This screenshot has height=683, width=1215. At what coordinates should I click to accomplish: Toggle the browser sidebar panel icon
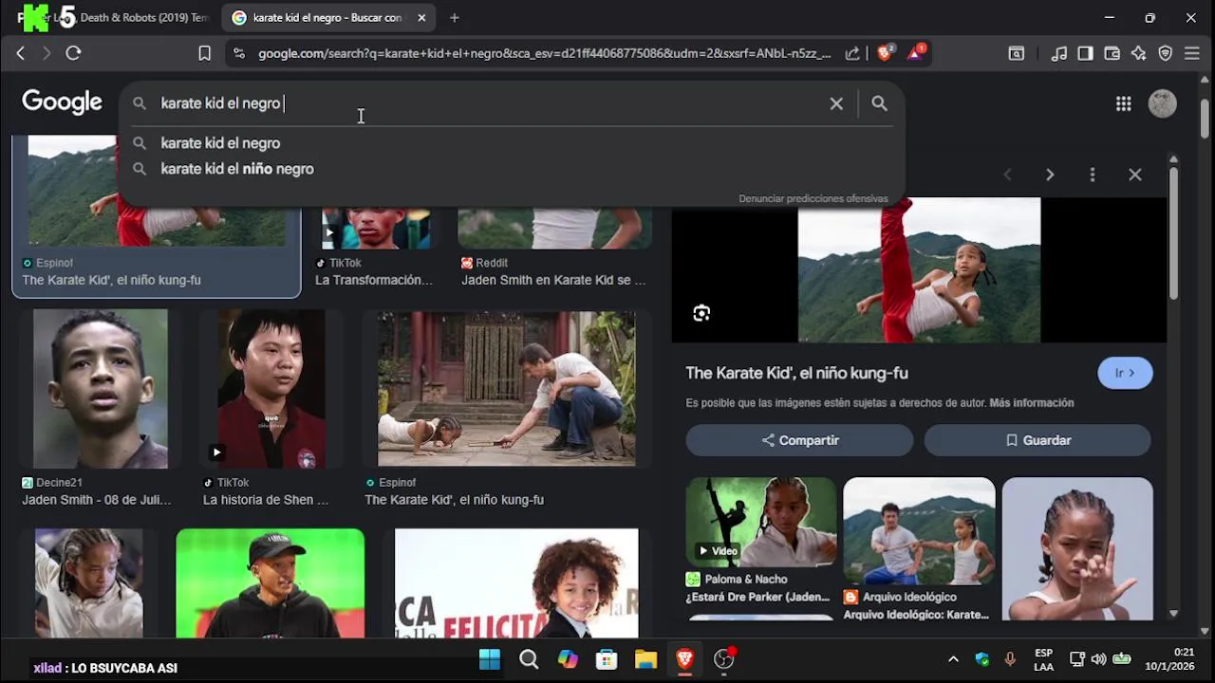tap(1085, 54)
